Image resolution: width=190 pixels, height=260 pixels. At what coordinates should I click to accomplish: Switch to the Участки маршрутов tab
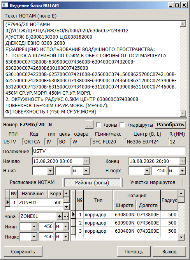point(153,182)
